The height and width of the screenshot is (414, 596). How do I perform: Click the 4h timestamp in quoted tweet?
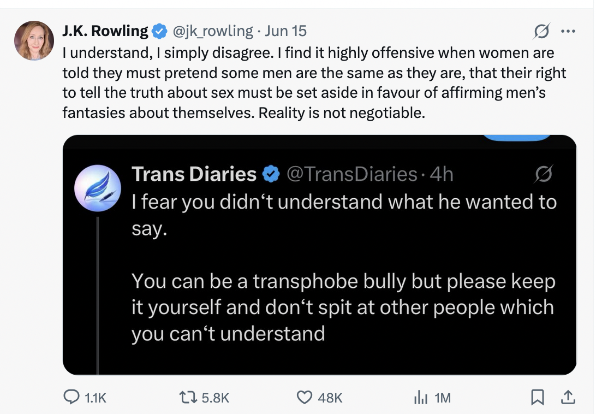coord(442,174)
